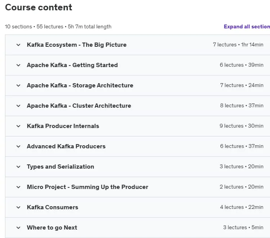Expand the Types and Serialization chevron
Image resolution: width=270 pixels, height=238 pixels.
(18, 167)
